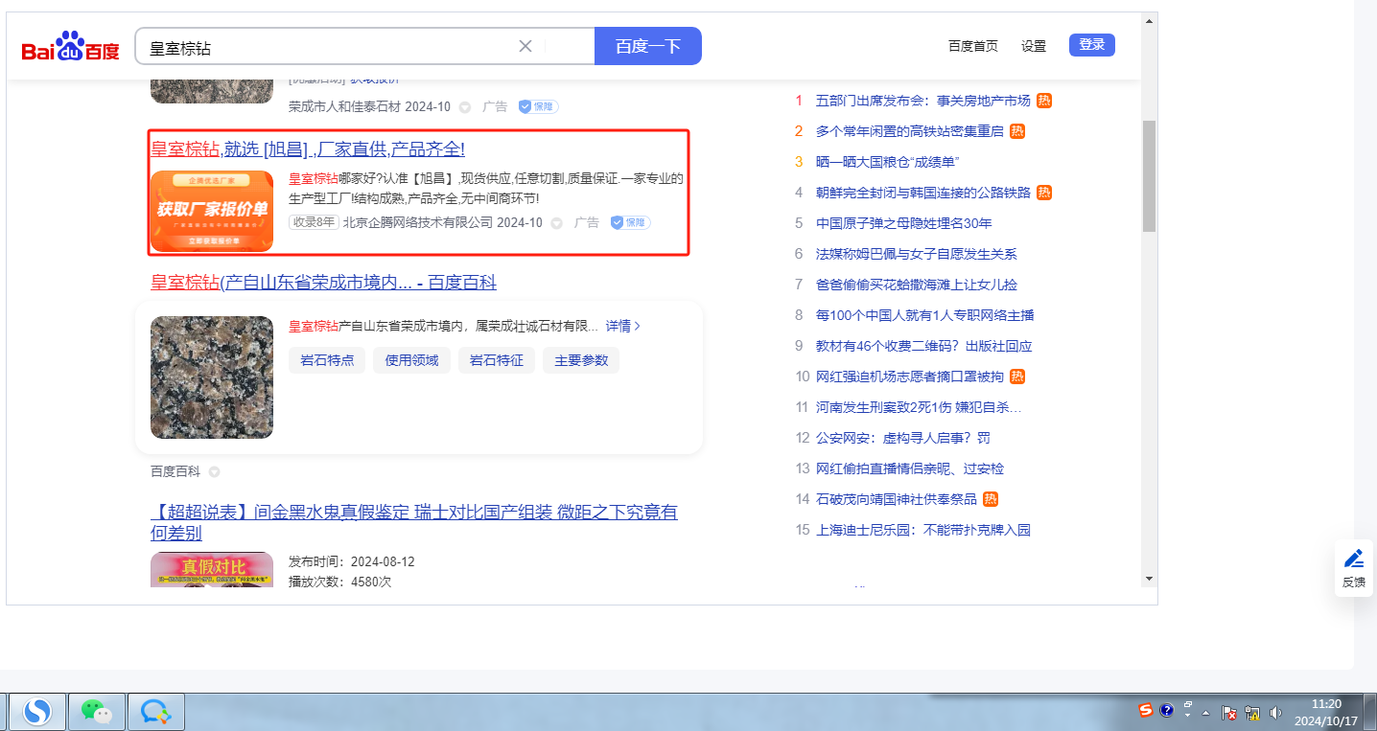Expand the arrow after 北京企腾网络技术有限公司 2024-10

click(x=556, y=223)
